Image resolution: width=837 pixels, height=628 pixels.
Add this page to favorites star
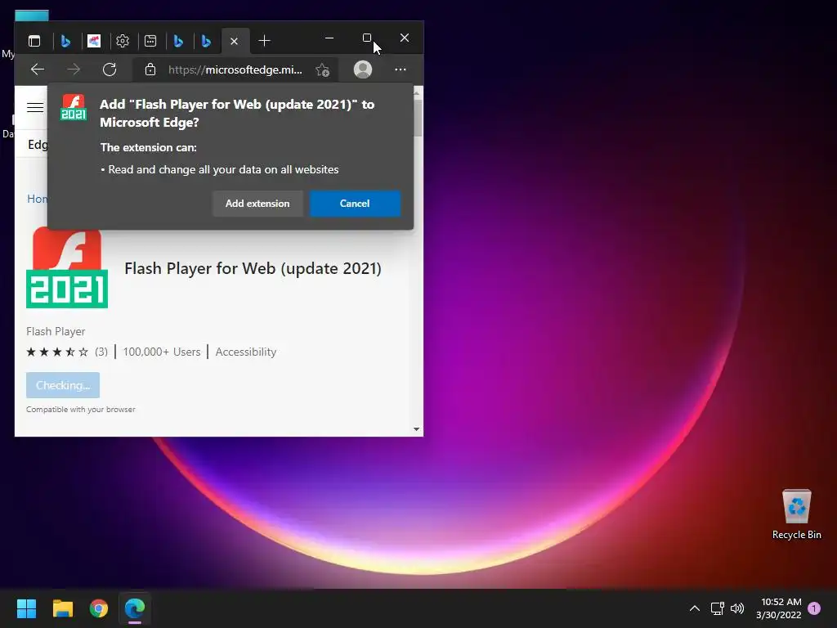click(322, 70)
